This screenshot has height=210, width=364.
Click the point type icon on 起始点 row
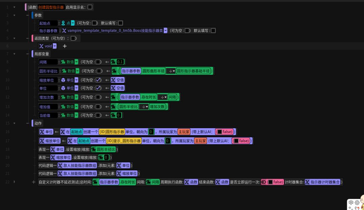(63, 23)
